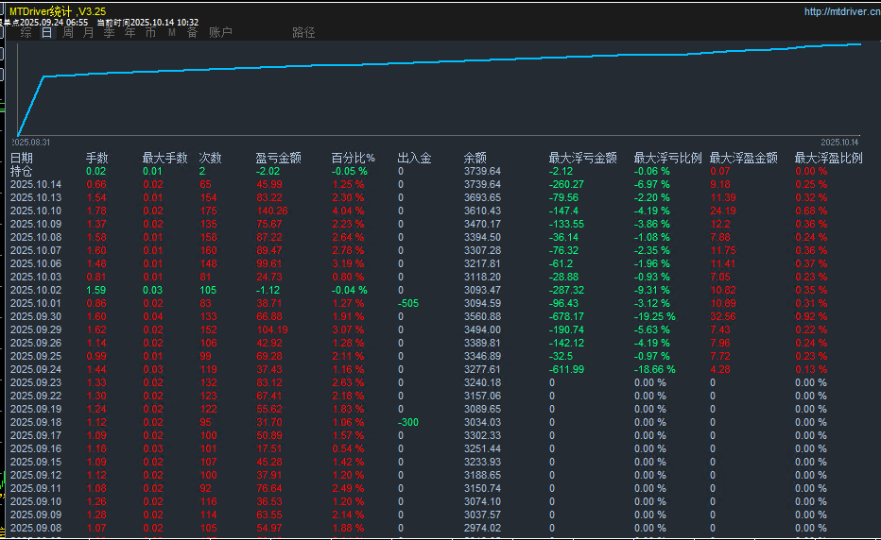Screen dimensions: 881x540
Task: Select the 持仓 holdings row
Action: [22, 172]
